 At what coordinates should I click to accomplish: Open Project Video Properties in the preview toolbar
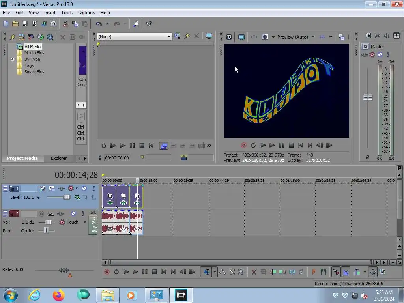coord(229,37)
